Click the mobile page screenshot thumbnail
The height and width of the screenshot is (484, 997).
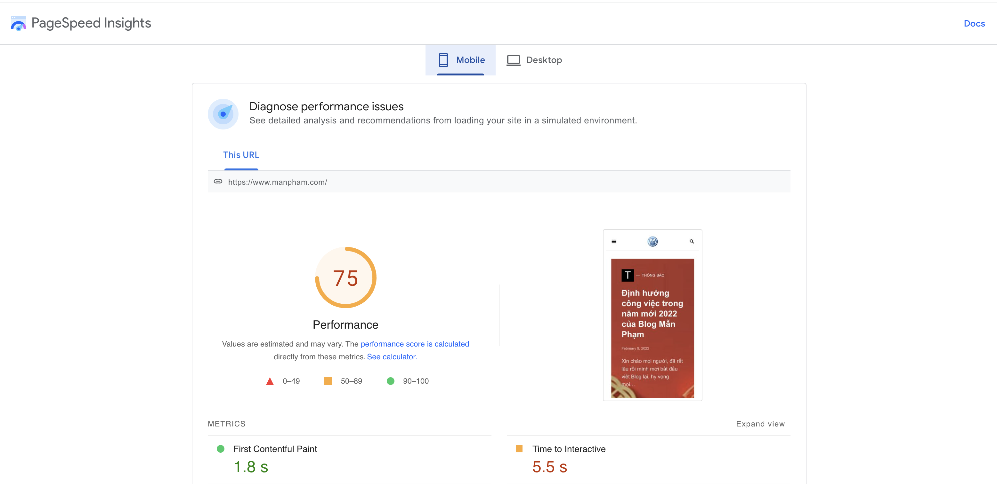652,315
